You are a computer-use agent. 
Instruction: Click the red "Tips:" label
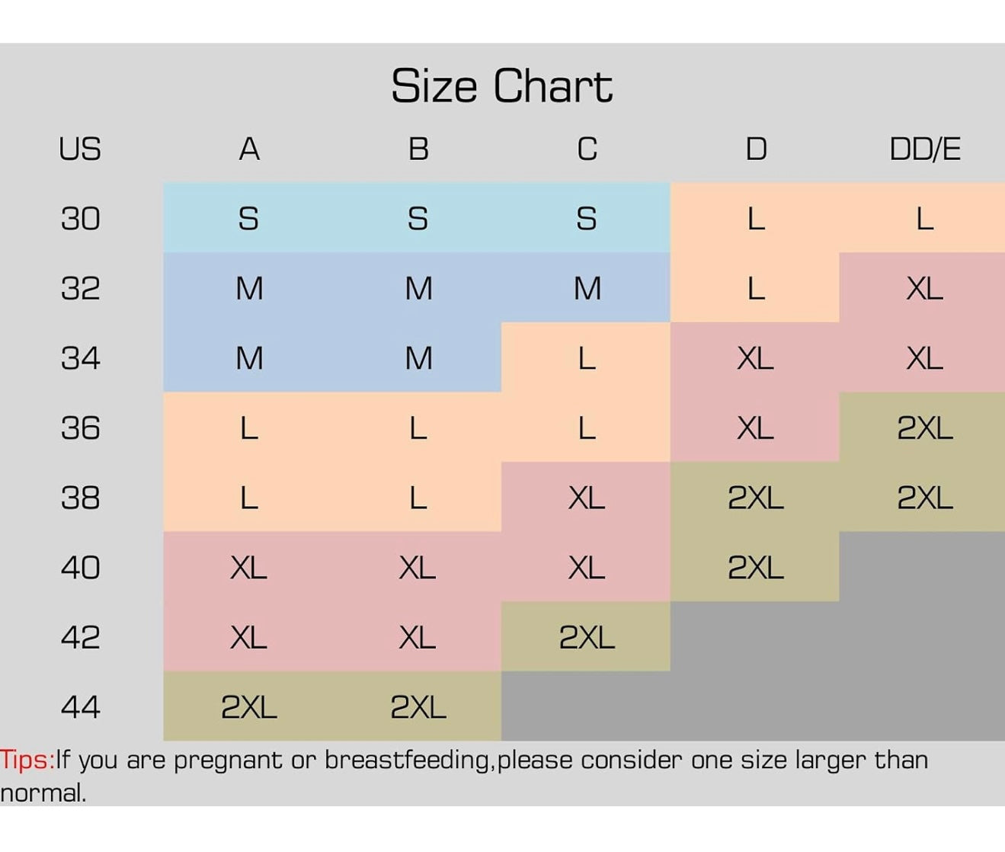(27, 760)
